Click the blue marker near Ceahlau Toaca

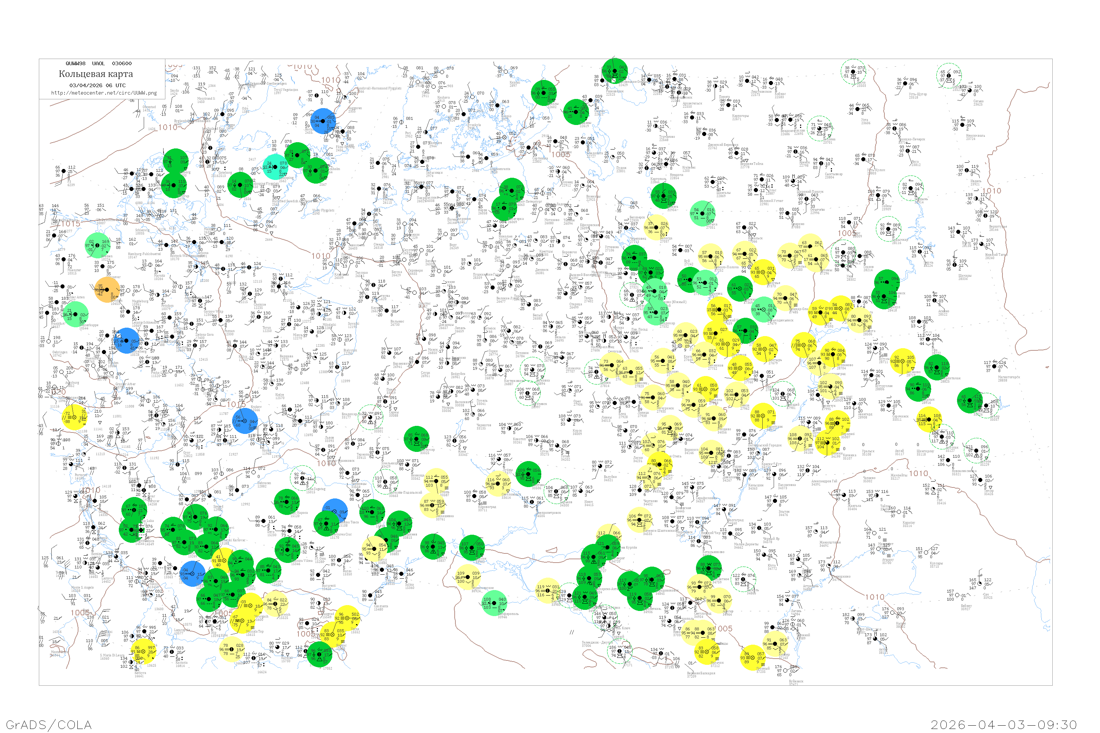coord(335,511)
